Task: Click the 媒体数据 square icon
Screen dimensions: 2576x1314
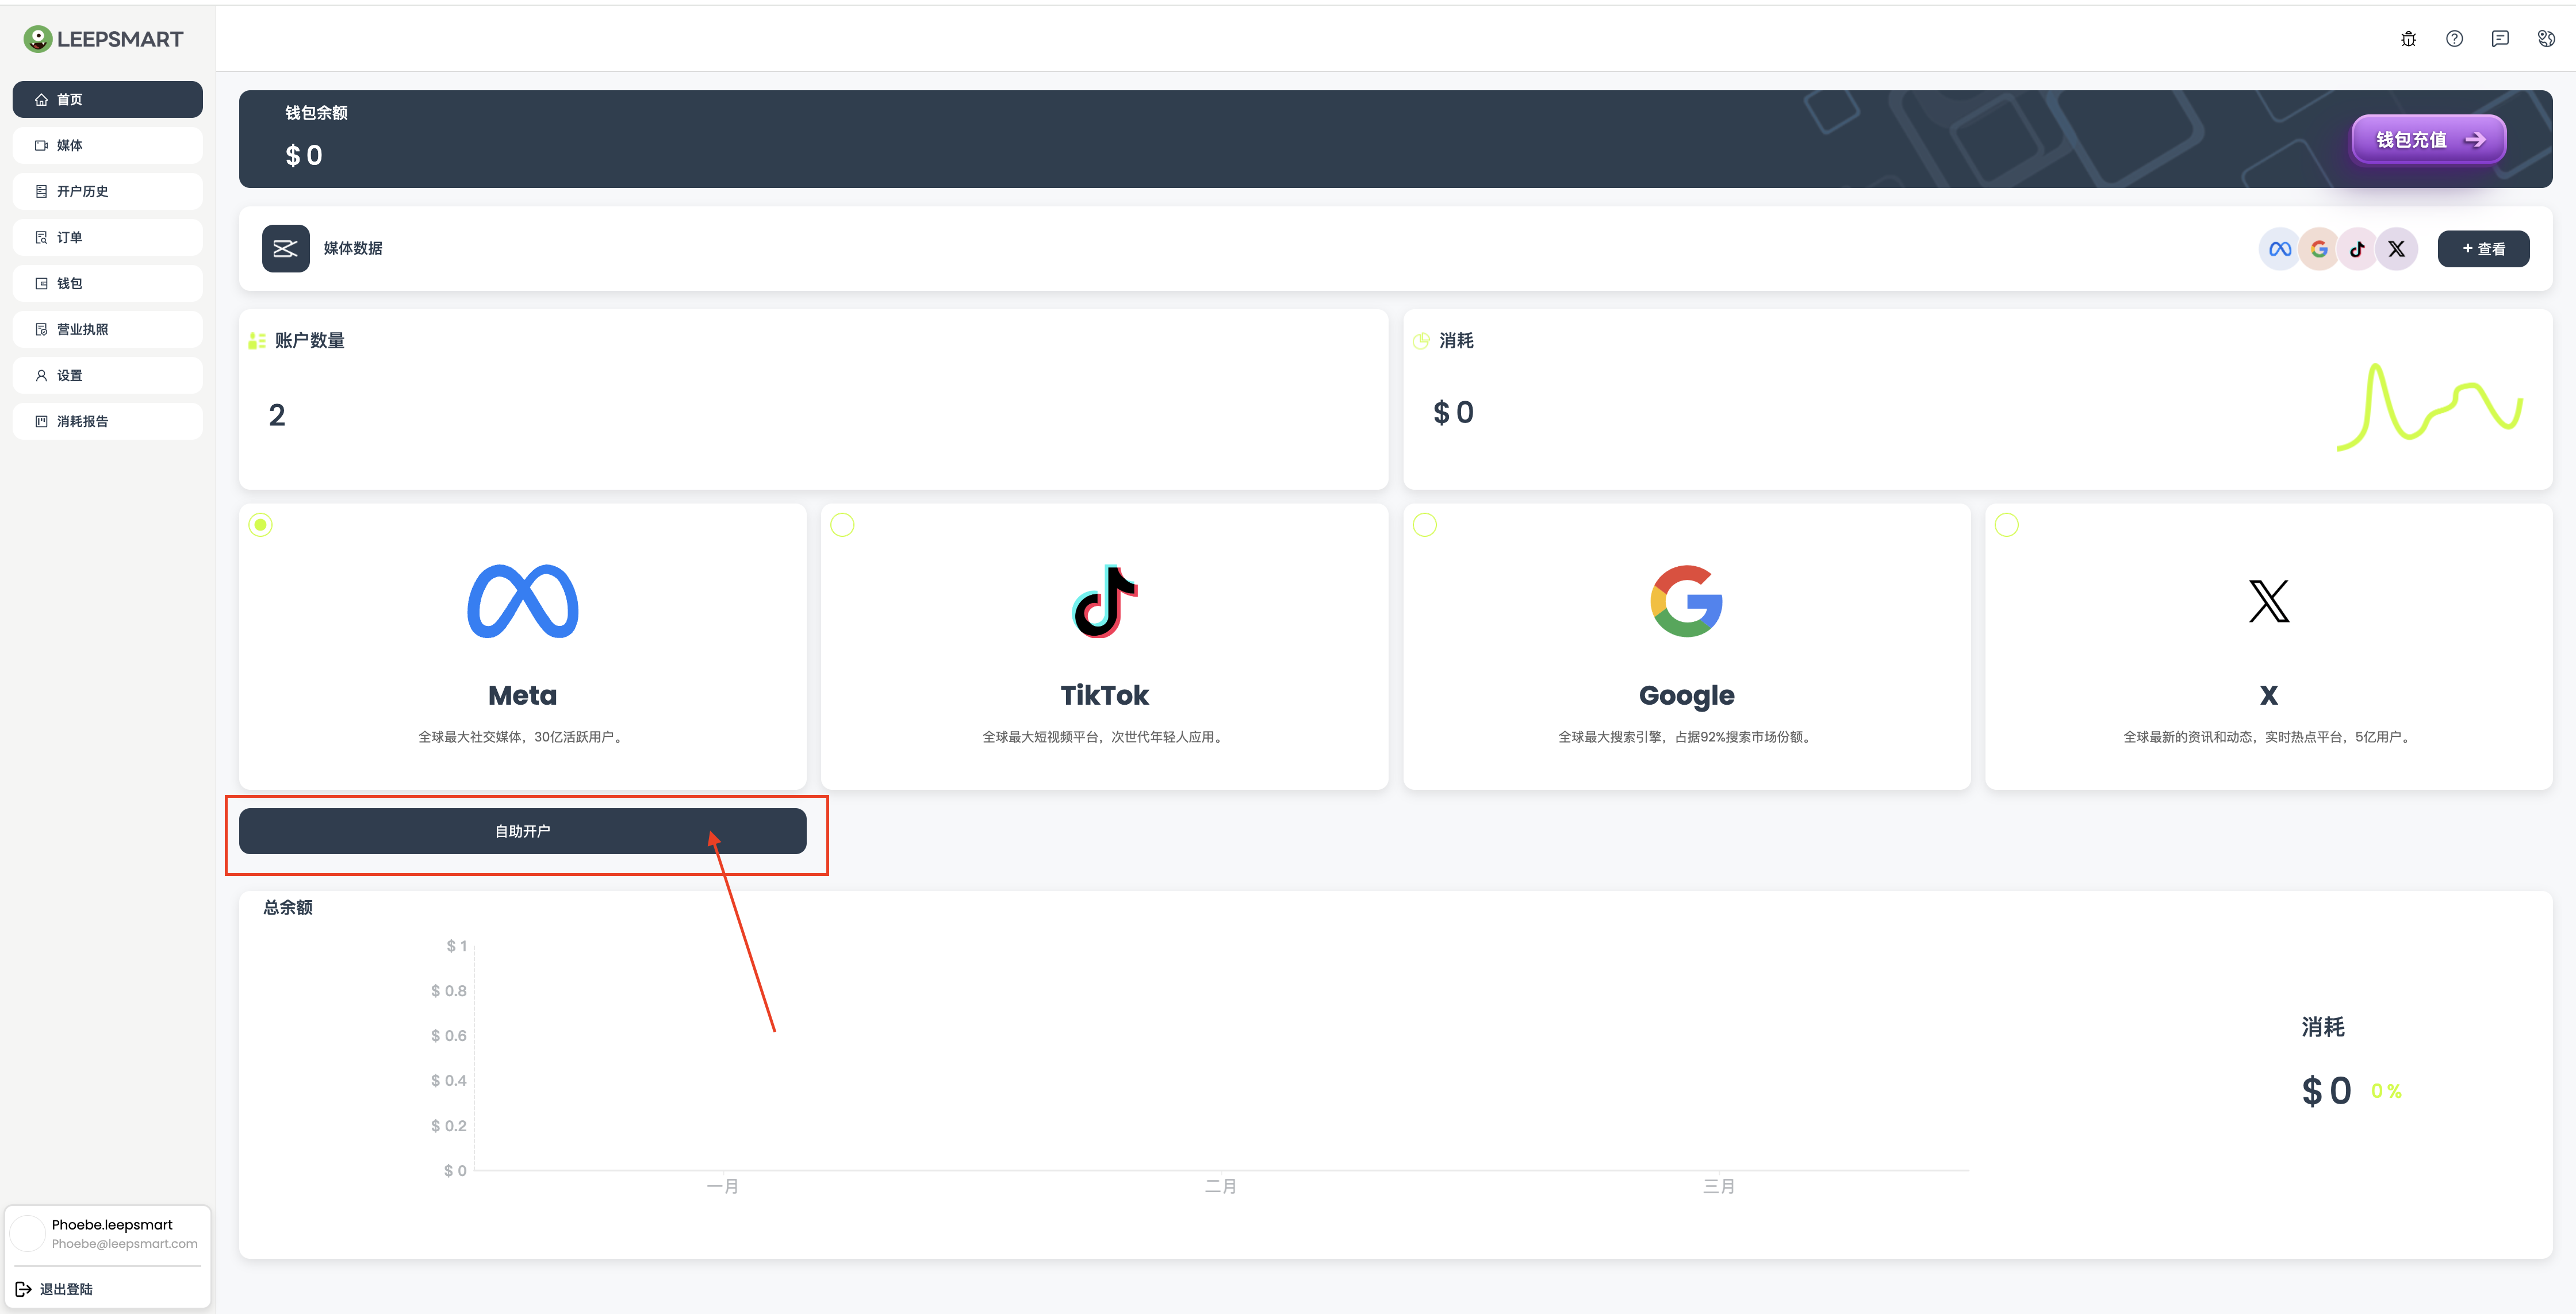Action: pyautogui.click(x=285, y=248)
